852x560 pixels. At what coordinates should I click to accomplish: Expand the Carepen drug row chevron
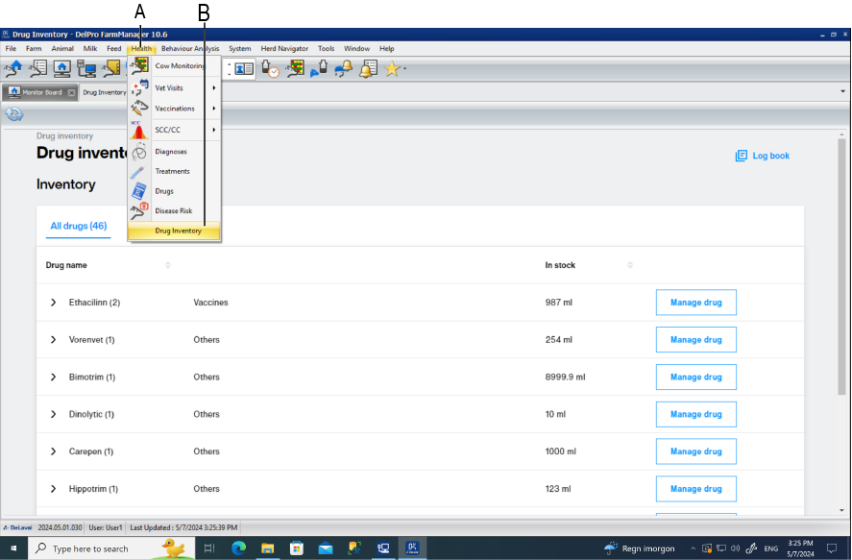[54, 451]
